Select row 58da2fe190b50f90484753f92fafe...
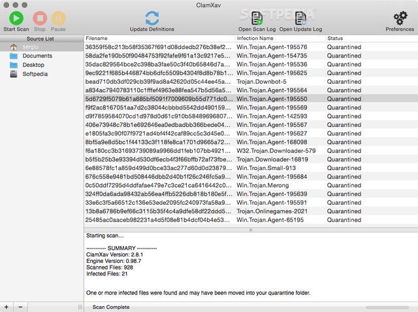Screen dimensions: 418x312 pos(251,56)
